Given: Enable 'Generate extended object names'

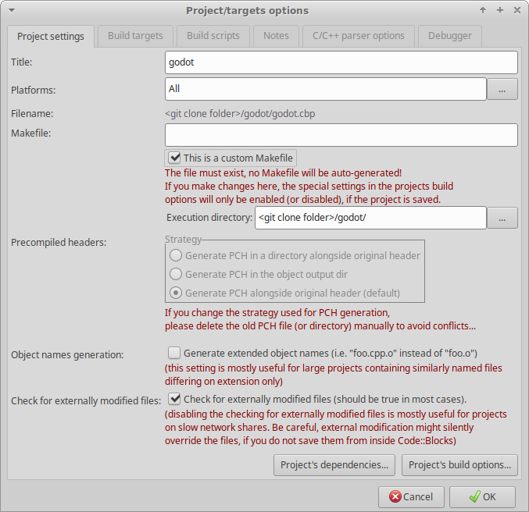Looking at the screenshot, I should (x=174, y=353).
